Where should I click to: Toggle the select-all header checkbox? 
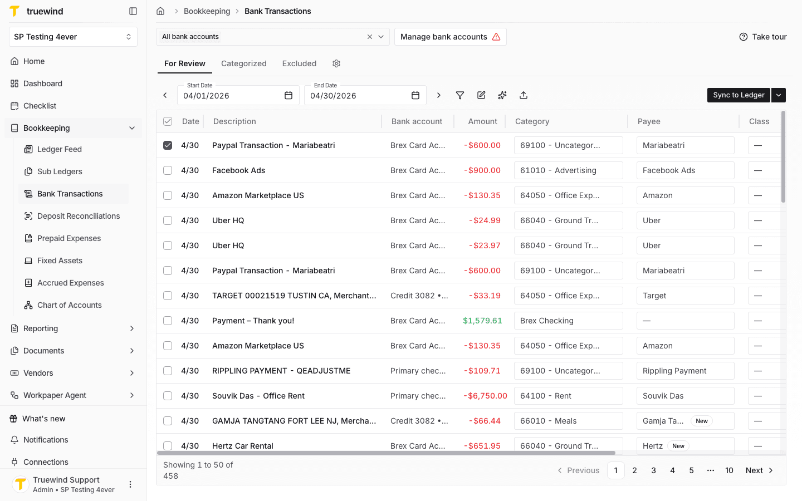168,121
